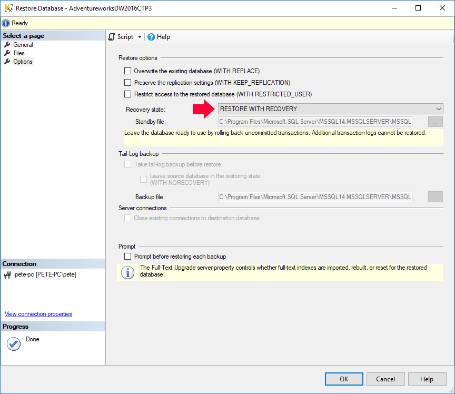Click the bottom Help button
The height and width of the screenshot is (394, 455).
427,379
